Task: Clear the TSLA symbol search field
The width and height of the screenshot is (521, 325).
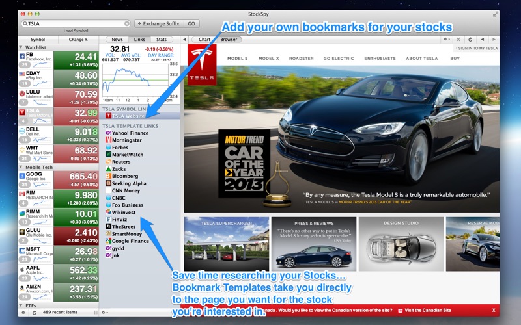Action: tap(126, 23)
